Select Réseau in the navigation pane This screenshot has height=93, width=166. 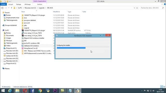point(7,68)
